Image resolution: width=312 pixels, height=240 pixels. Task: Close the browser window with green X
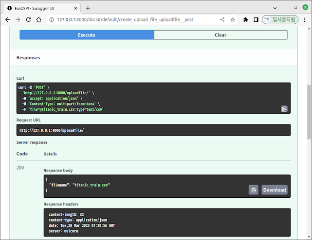[x=305, y=7]
